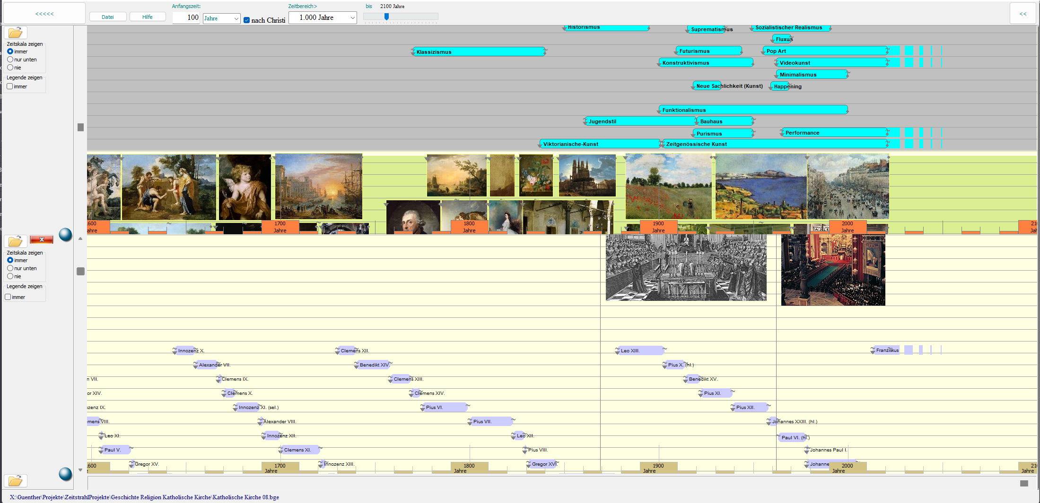Click the Pius VI. pope bar
This screenshot has height=503, width=1040.
444,407
